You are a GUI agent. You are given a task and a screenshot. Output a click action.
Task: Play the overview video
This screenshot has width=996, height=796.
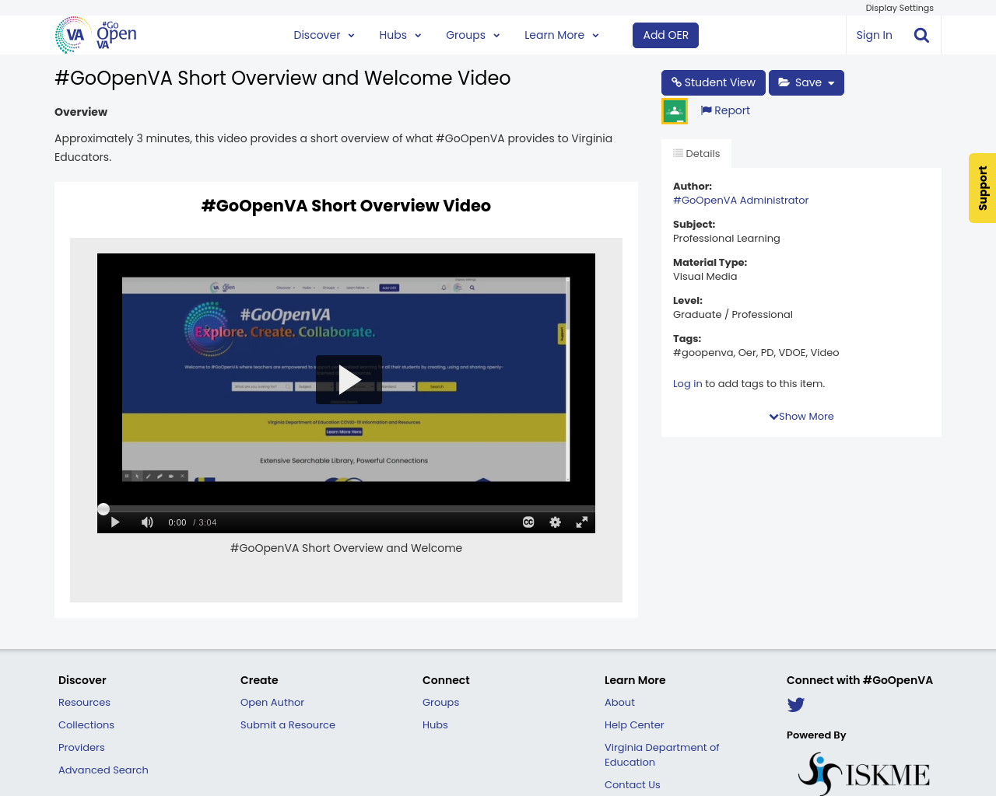tap(349, 379)
